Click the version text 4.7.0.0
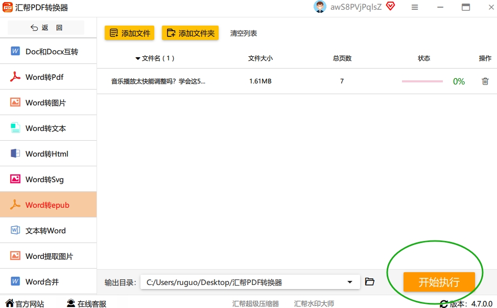 click(x=482, y=304)
